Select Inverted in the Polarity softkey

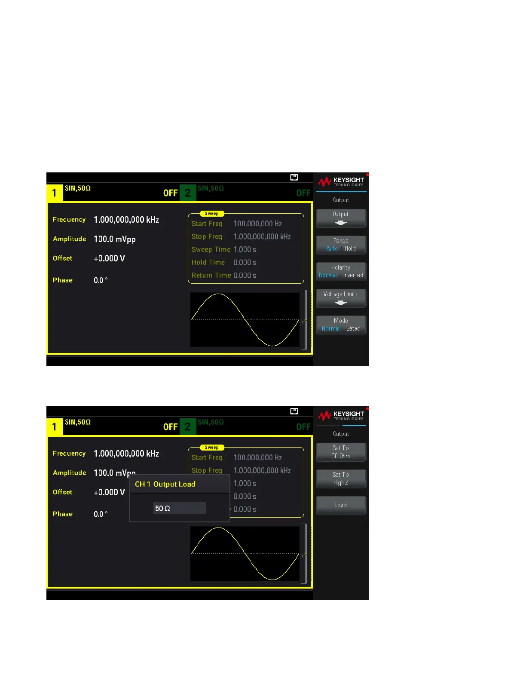[x=353, y=275]
